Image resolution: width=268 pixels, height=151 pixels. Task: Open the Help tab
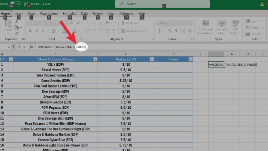(142, 13)
